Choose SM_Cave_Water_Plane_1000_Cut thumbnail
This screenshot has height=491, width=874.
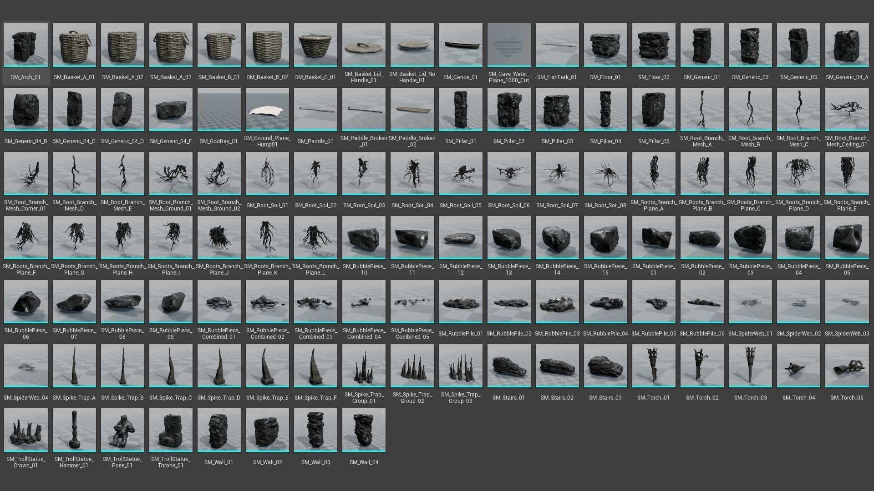pyautogui.click(x=508, y=45)
